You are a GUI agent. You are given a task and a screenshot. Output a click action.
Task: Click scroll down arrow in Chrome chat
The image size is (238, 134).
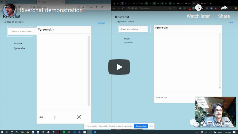coord(220,88)
